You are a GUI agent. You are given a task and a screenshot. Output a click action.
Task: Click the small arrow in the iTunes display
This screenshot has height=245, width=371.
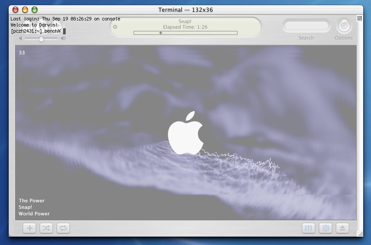click(115, 27)
